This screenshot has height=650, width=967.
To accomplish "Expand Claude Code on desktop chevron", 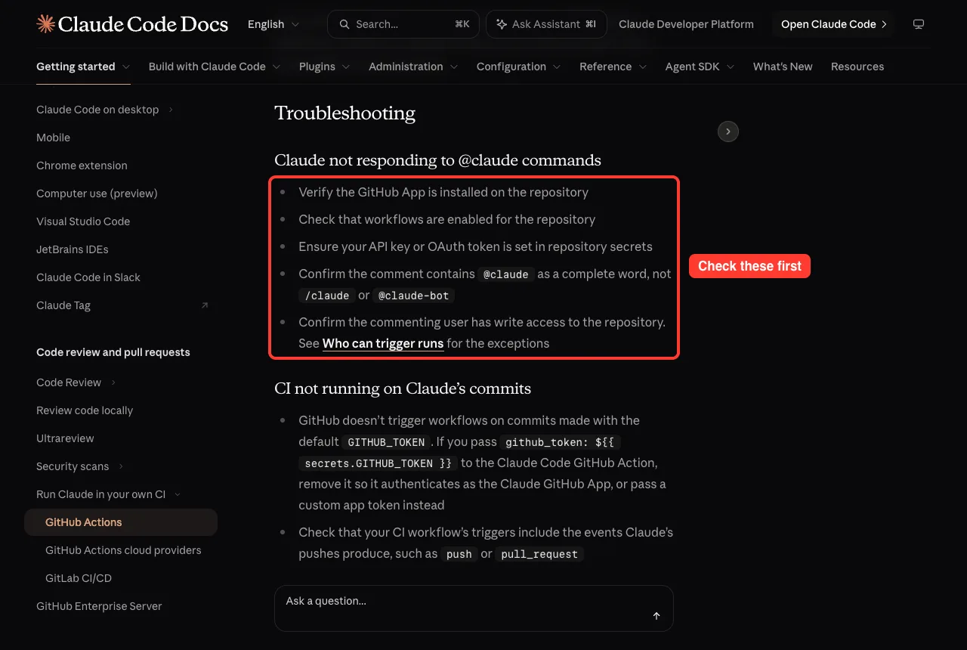I will coord(171,110).
